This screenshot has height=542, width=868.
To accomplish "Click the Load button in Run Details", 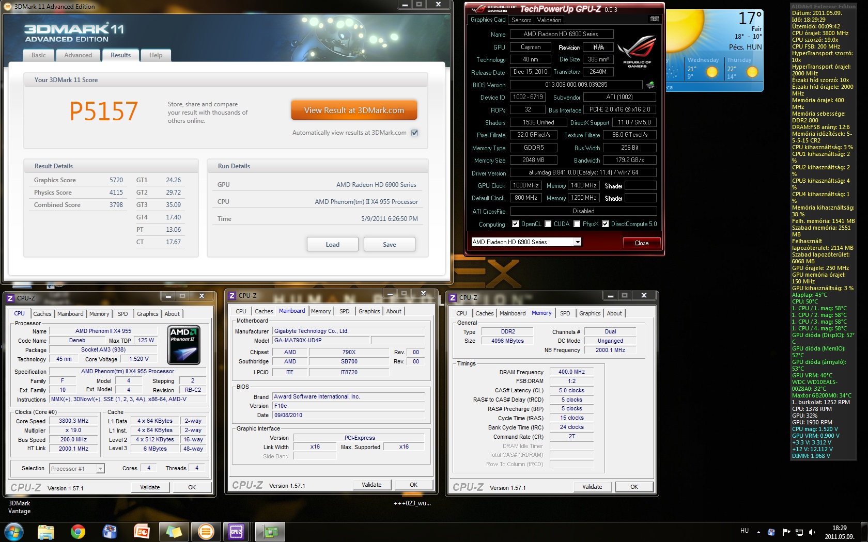I will click(333, 244).
